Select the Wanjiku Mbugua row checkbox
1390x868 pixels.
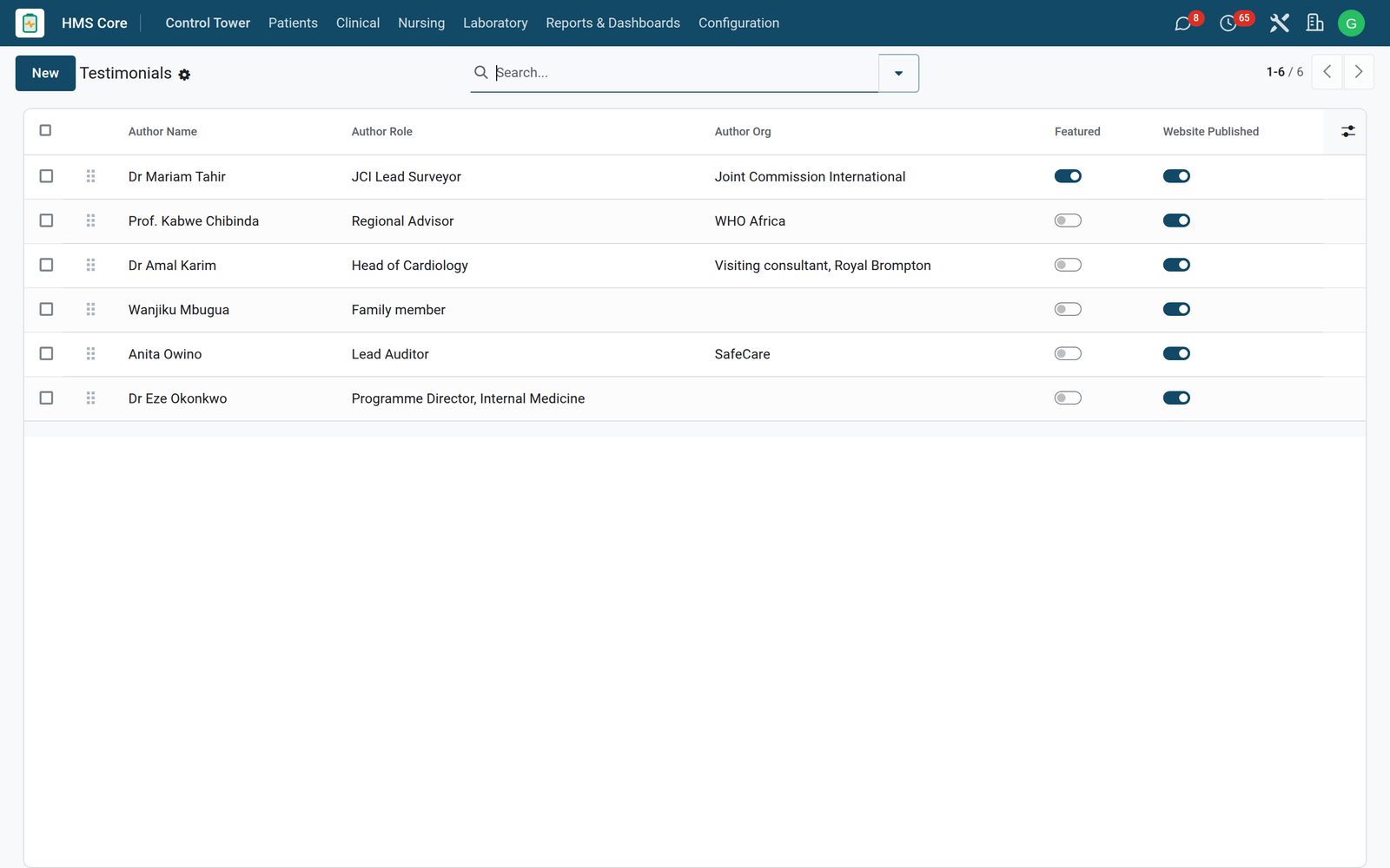pos(46,309)
